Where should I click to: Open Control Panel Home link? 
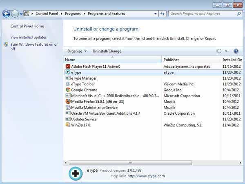(27, 26)
